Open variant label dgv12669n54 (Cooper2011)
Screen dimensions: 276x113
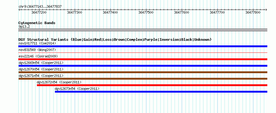[41, 63]
